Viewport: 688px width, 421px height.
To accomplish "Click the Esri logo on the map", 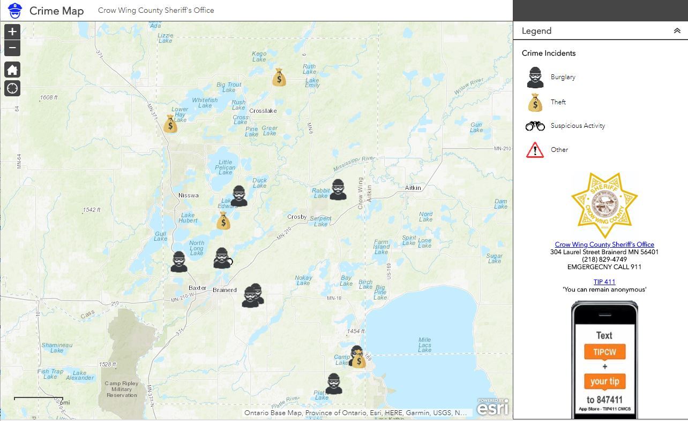I will point(492,408).
